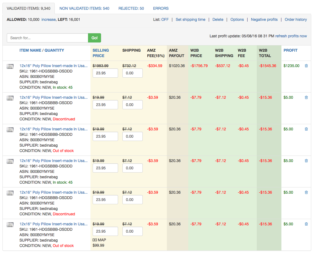Open the REJECTED tab
The height and width of the screenshot is (254, 315).
[x=131, y=8]
